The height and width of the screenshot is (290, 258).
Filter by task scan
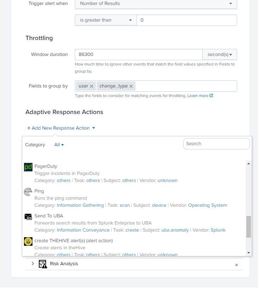(125, 205)
